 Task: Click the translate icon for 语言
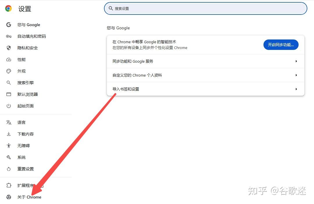point(9,122)
